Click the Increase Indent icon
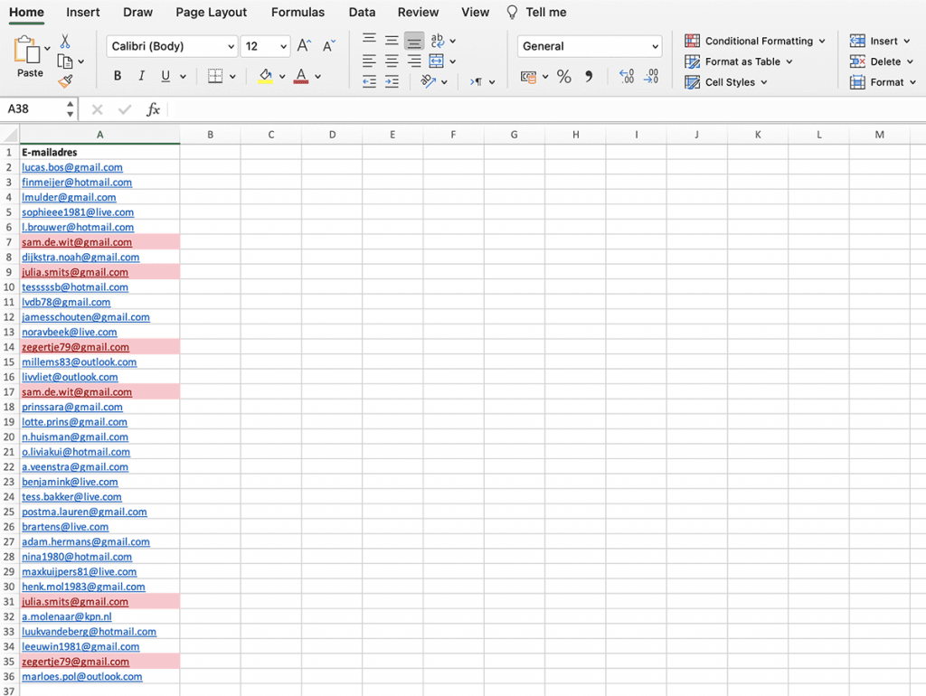926x696 pixels. point(392,81)
